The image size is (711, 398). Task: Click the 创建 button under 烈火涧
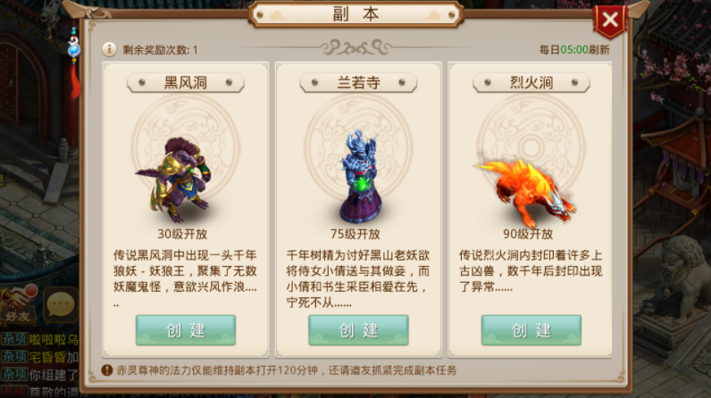pos(531,330)
